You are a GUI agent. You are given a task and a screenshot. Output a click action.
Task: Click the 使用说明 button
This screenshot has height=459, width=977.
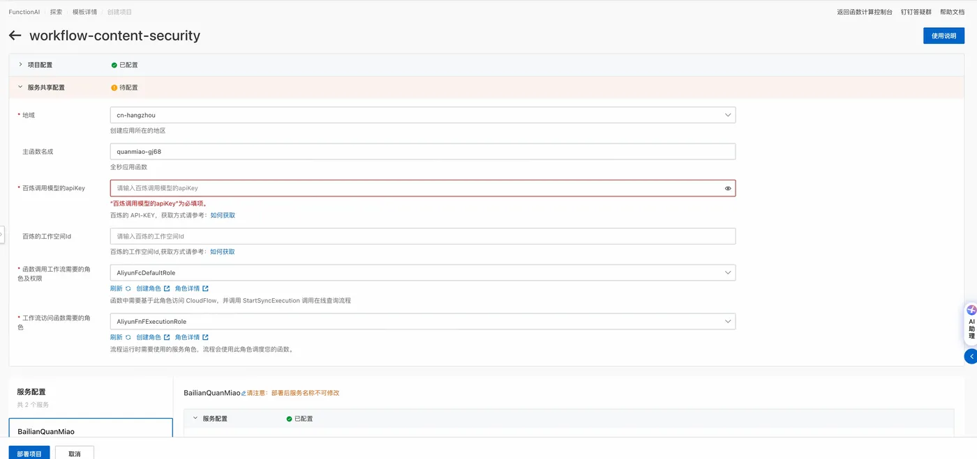click(x=944, y=36)
